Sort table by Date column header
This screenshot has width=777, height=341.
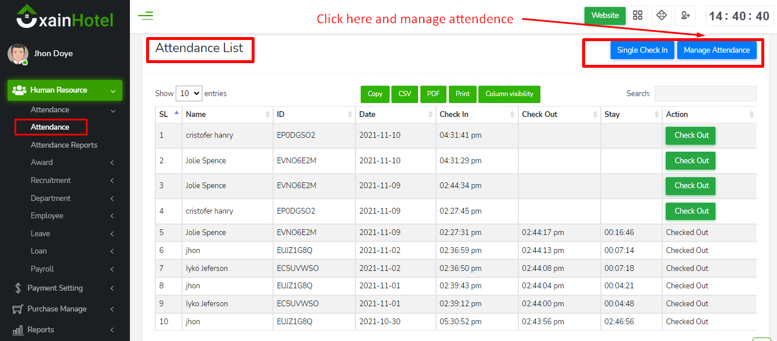click(x=395, y=115)
